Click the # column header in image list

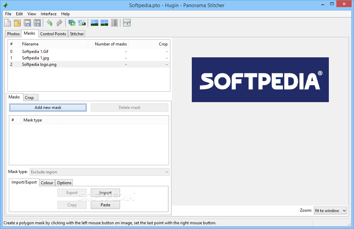tap(14, 44)
